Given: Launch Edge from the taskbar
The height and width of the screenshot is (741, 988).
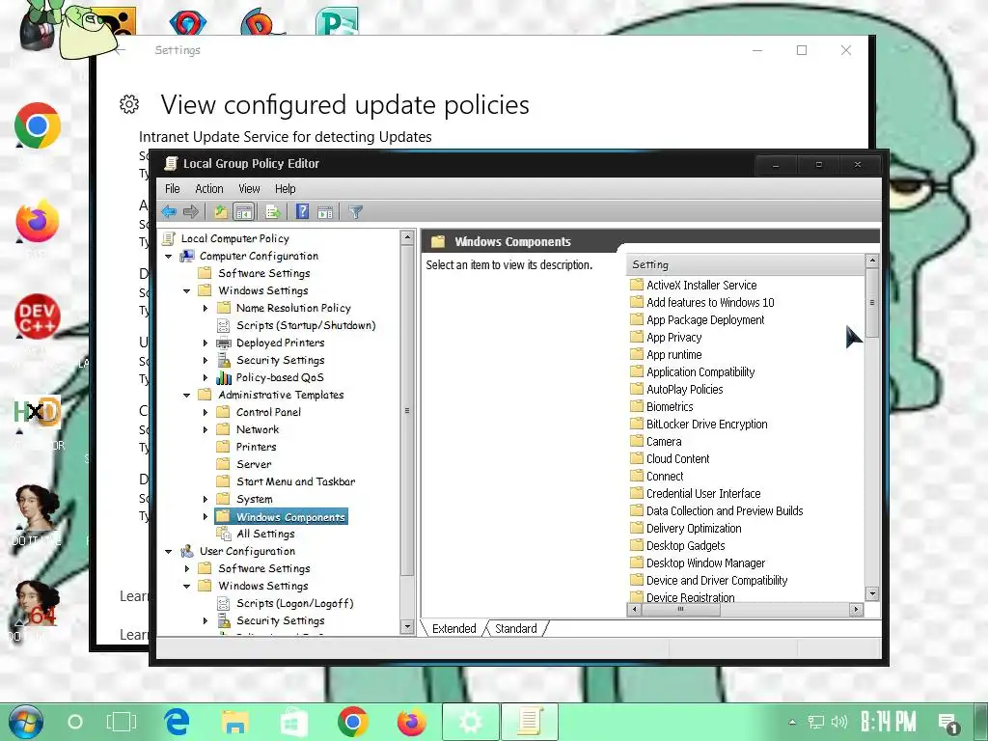Looking at the screenshot, I should click(x=178, y=722).
